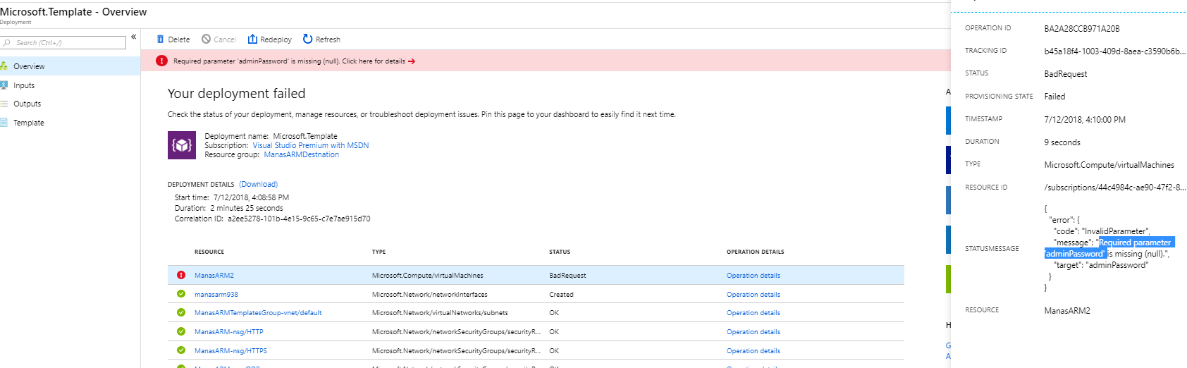The height and width of the screenshot is (368, 1187).
Task: Click Microsoft.Network/networkInterfaces type cell
Action: [x=430, y=295]
